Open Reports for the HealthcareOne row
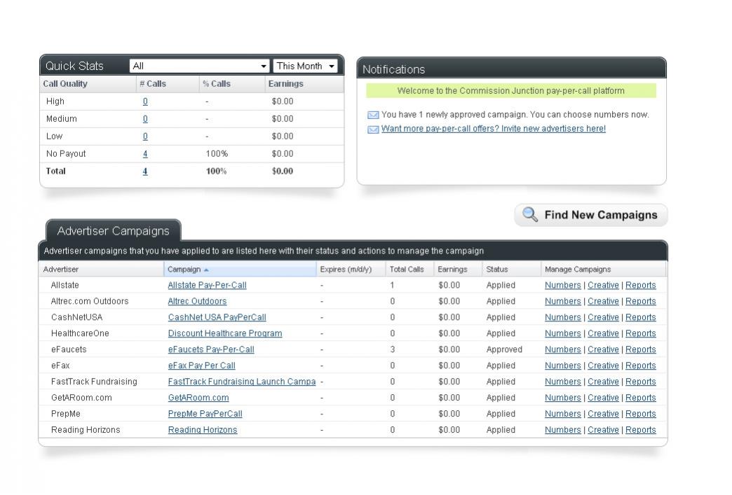This screenshot has height=495, width=732. click(x=641, y=333)
